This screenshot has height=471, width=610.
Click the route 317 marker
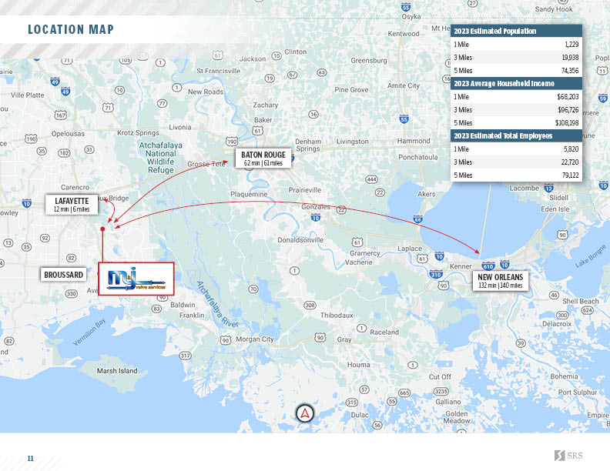tap(185, 356)
